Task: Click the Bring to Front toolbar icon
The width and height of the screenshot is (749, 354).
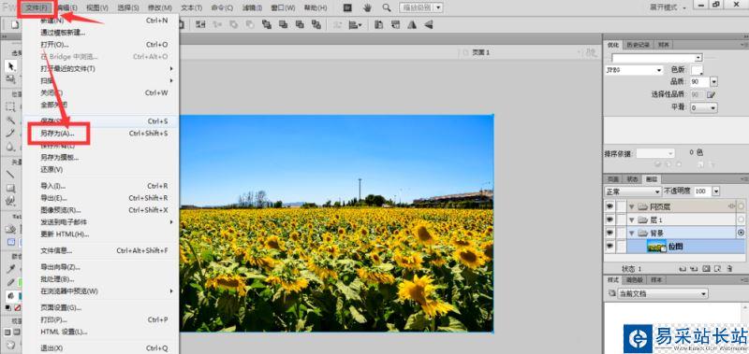Action: pos(267,25)
